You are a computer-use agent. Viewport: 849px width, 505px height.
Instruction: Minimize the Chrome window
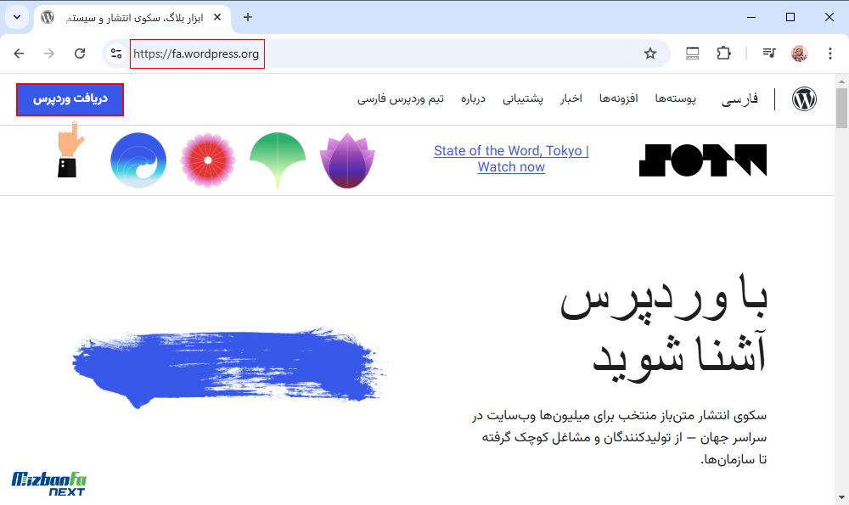tap(751, 17)
